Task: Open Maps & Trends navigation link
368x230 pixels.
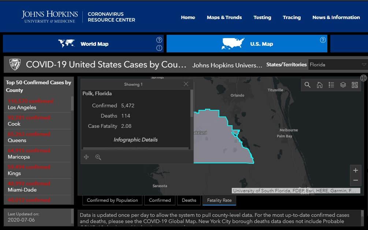Action: (224, 17)
